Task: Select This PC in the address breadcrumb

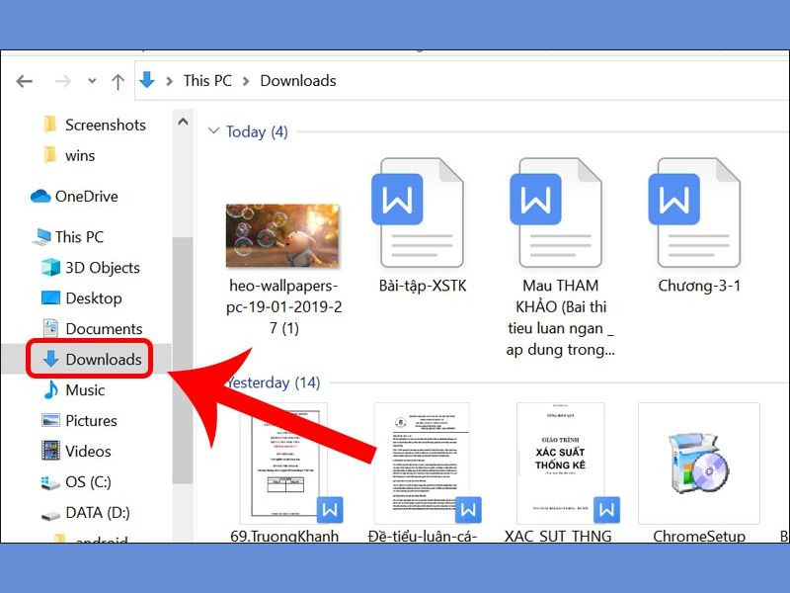Action: click(x=207, y=81)
